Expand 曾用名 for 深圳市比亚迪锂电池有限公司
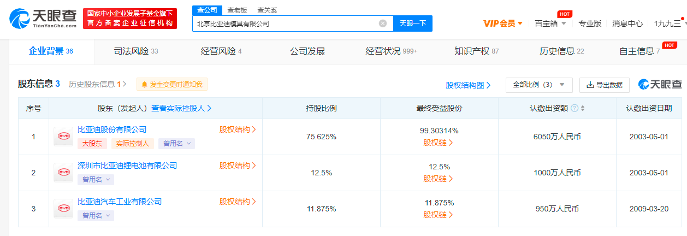The image size is (687, 236). pyautogui.click(x=96, y=179)
